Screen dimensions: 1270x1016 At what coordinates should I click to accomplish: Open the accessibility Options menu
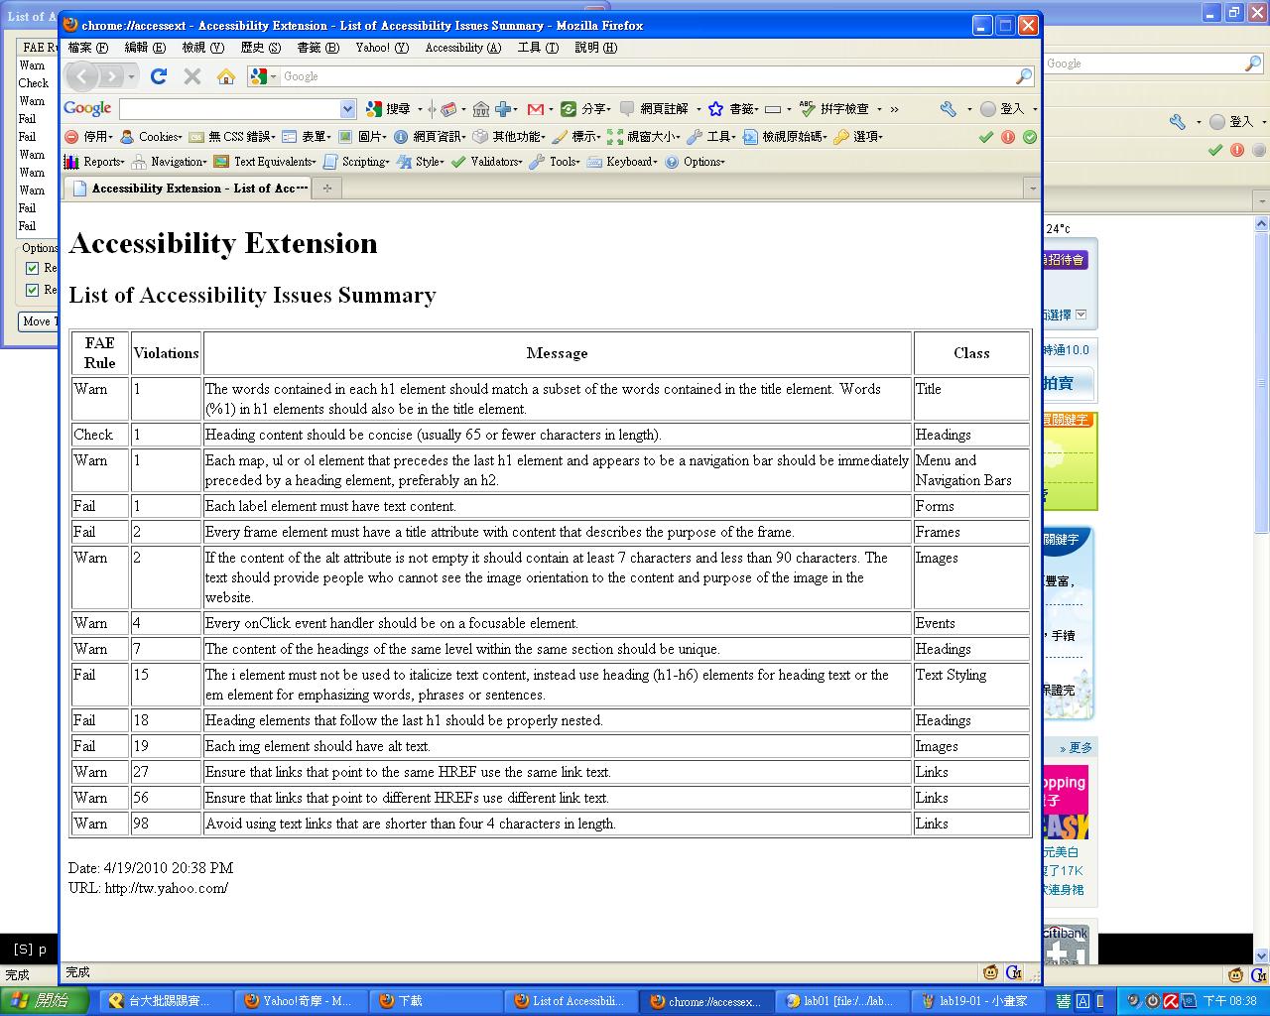click(x=695, y=162)
